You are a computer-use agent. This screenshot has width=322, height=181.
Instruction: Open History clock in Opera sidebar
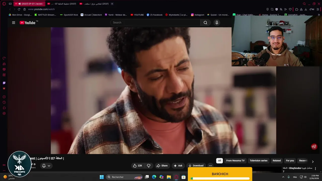click(x=4, y=102)
